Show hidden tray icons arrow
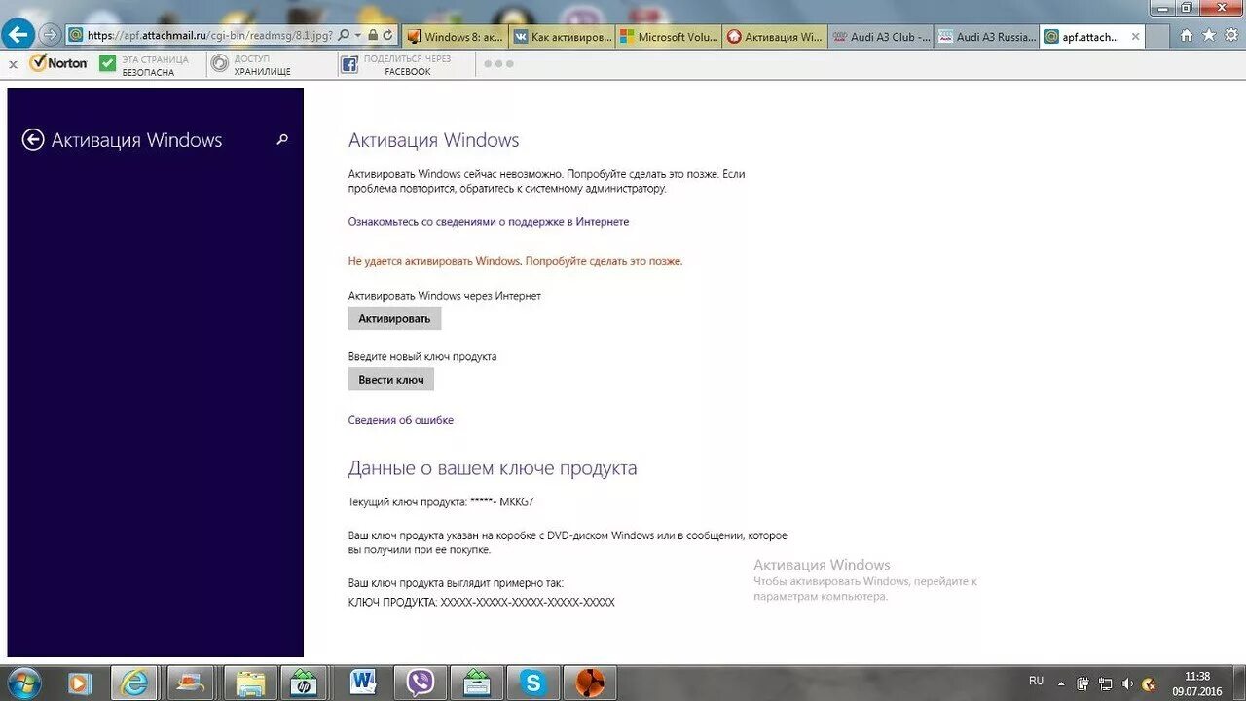Viewport: 1246px width, 701px height. [1061, 683]
